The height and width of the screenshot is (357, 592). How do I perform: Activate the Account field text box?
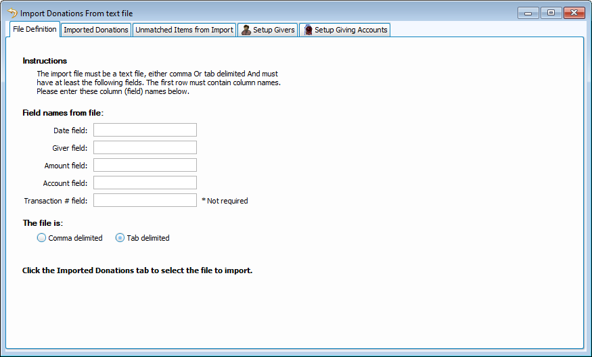(x=145, y=183)
